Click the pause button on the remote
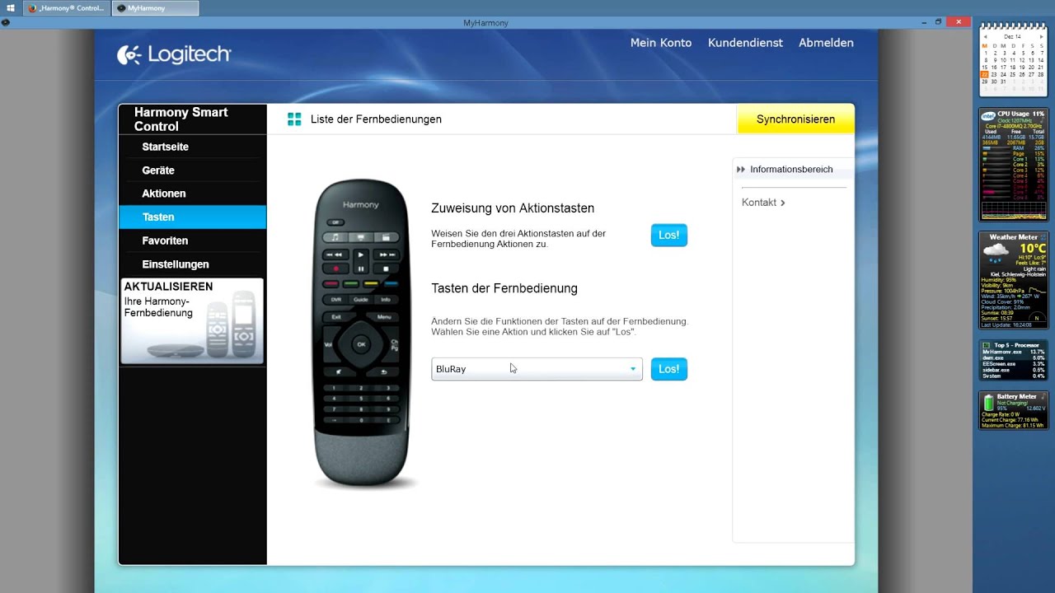The width and height of the screenshot is (1055, 593). click(361, 269)
